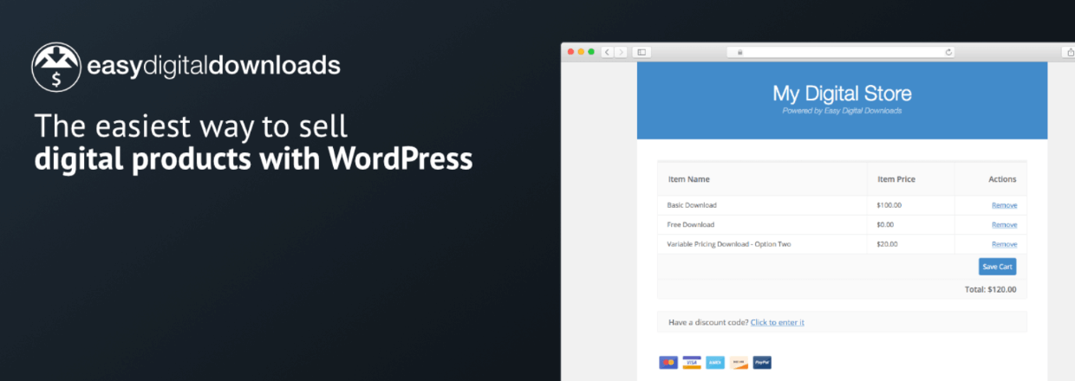1075x381 pixels.
Task: Click the share icon at browser edge
Action: coord(1069,52)
